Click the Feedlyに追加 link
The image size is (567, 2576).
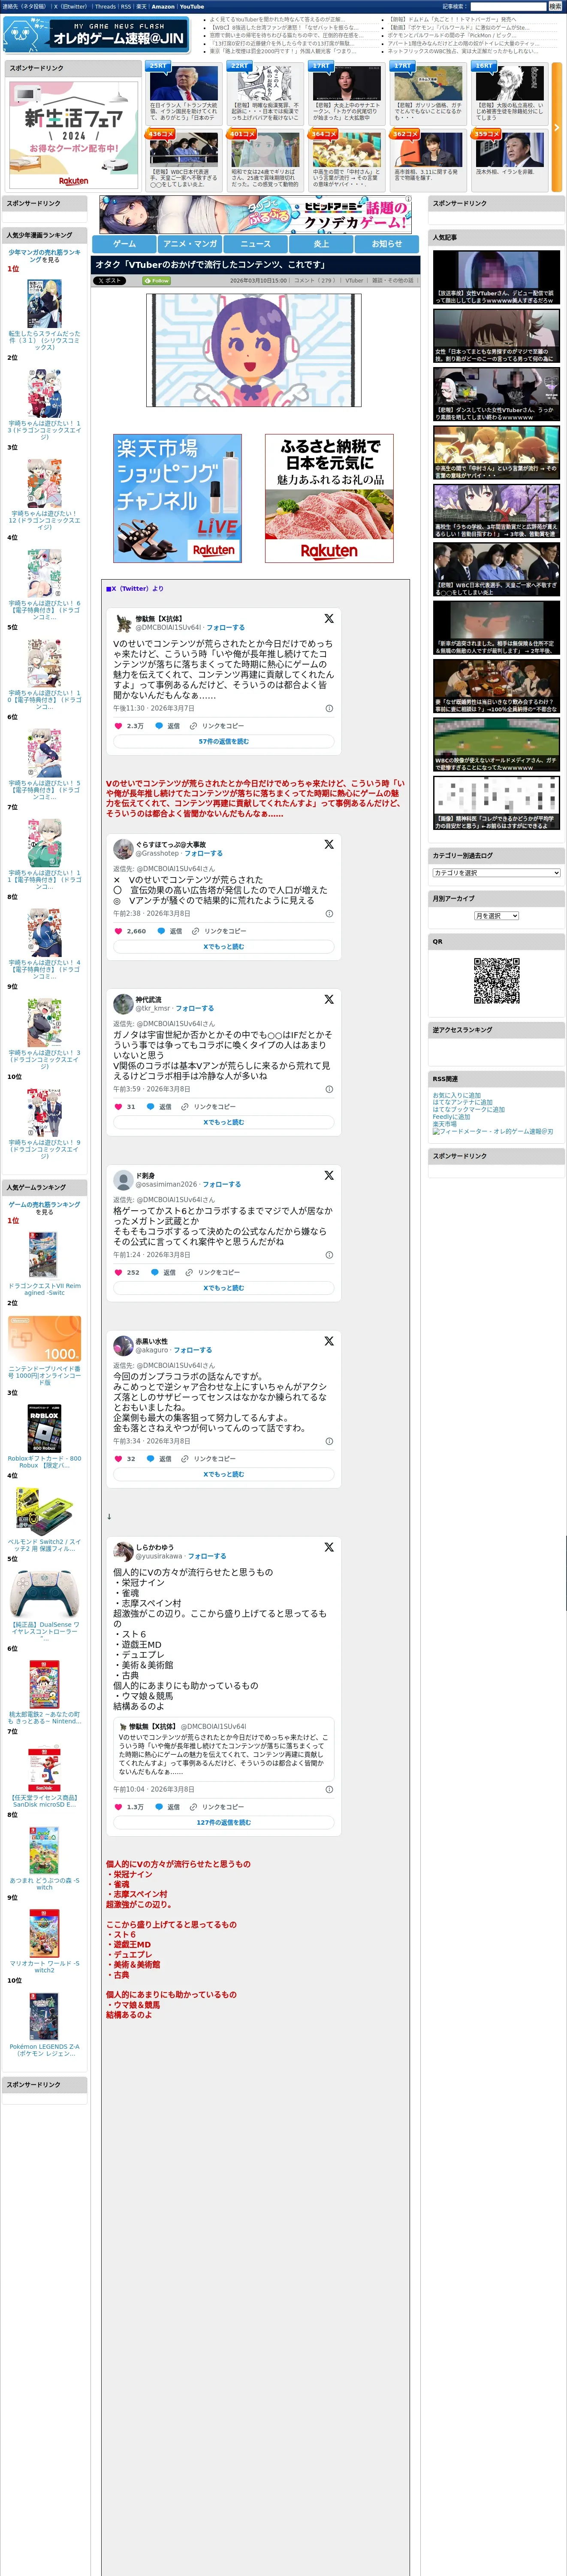(x=451, y=1117)
